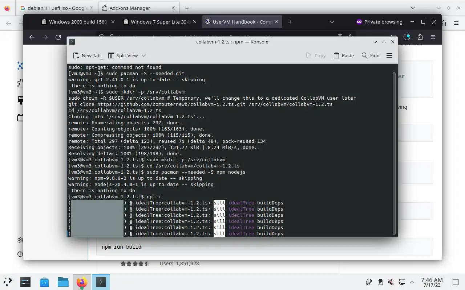Viewport: 465px width, 290px height.
Task: Open Recommendations category in Add-ons sidebar
Action: tap(20, 66)
